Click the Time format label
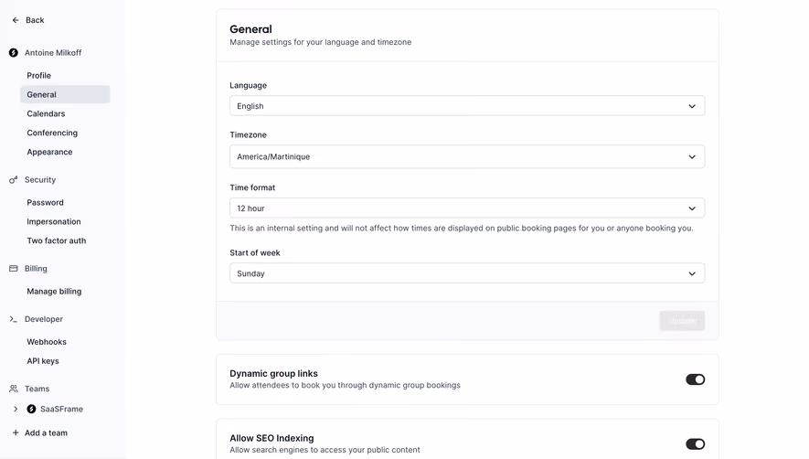The height and width of the screenshot is (459, 809). [252, 187]
